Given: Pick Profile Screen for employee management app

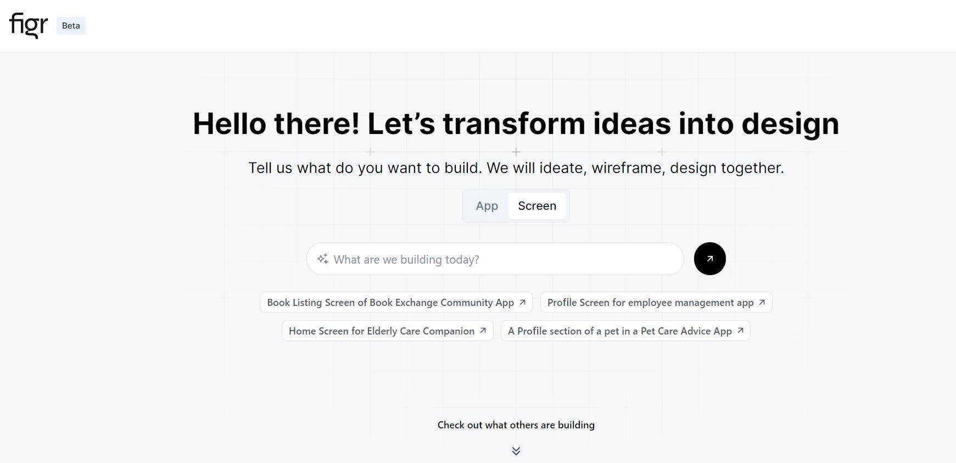Looking at the screenshot, I should [x=650, y=303].
